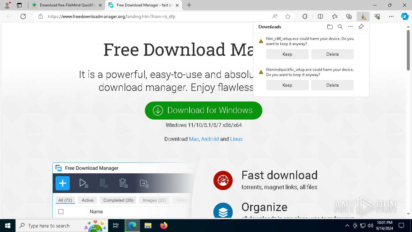
Task: Open a new browser tab
Action: 189,5
